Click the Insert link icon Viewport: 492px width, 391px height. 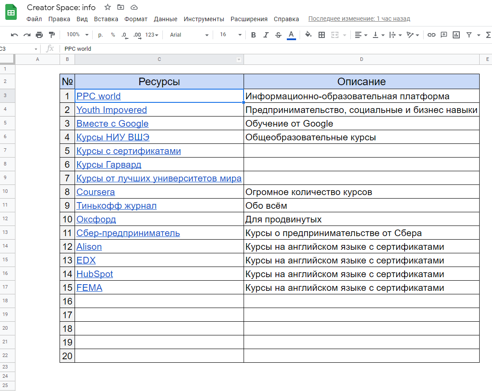point(432,35)
